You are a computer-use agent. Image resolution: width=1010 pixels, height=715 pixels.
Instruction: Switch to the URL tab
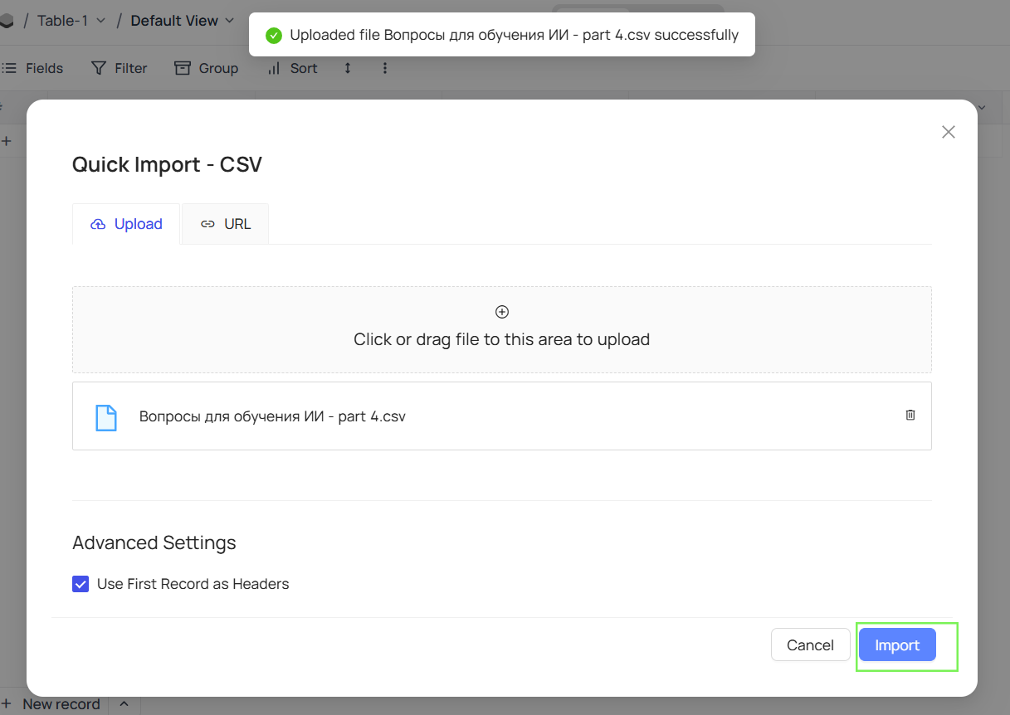[226, 224]
